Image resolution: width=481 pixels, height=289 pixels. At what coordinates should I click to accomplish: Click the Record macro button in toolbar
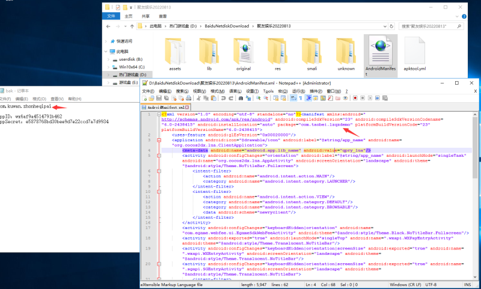point(355,97)
